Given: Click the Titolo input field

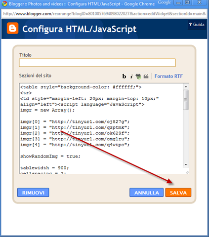Looking at the screenshot, I should (x=97, y=63).
